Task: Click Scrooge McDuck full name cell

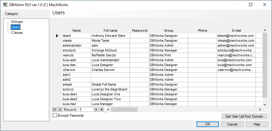Action: point(110,50)
